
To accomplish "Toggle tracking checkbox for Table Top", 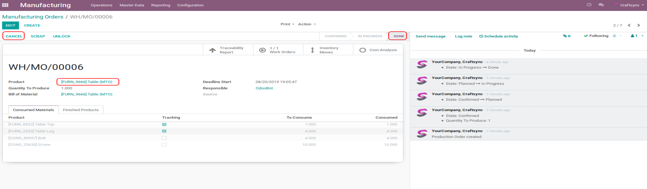I will click(x=164, y=124).
